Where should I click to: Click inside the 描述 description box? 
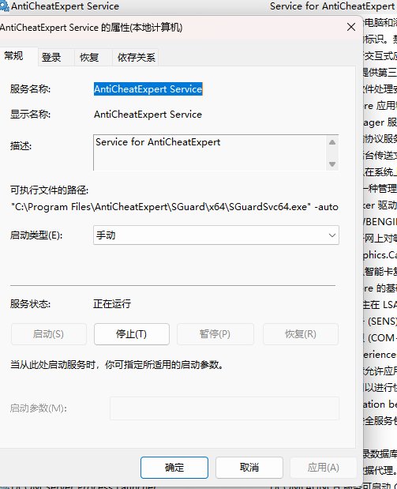click(210, 152)
